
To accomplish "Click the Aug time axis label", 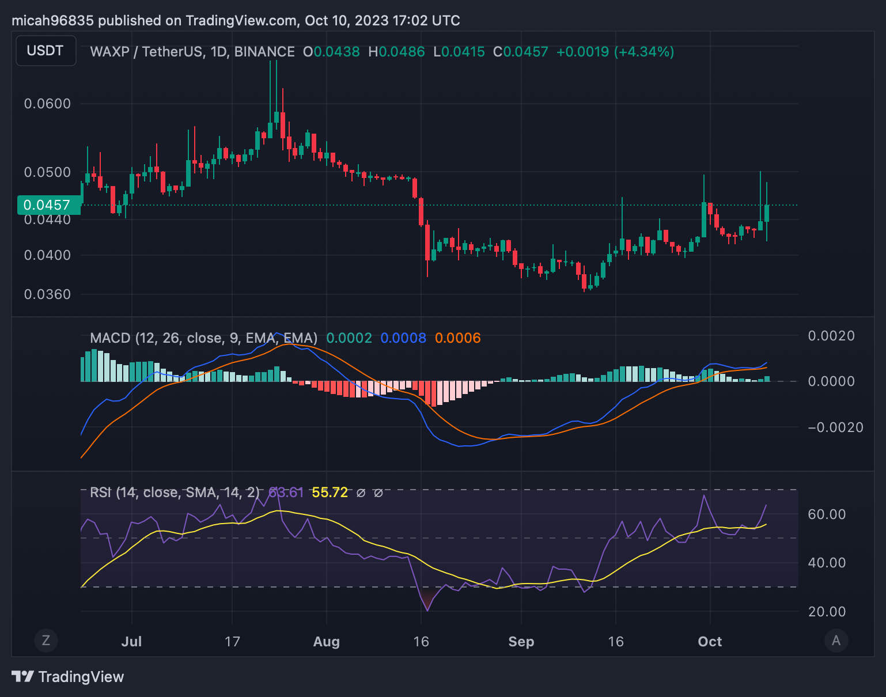I will point(327,642).
